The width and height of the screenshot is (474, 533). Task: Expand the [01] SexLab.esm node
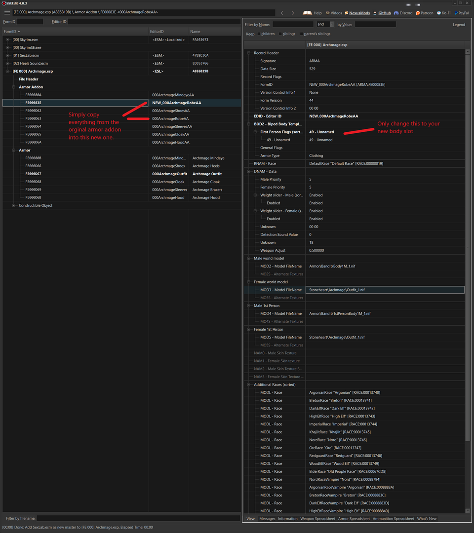[x=7, y=55]
